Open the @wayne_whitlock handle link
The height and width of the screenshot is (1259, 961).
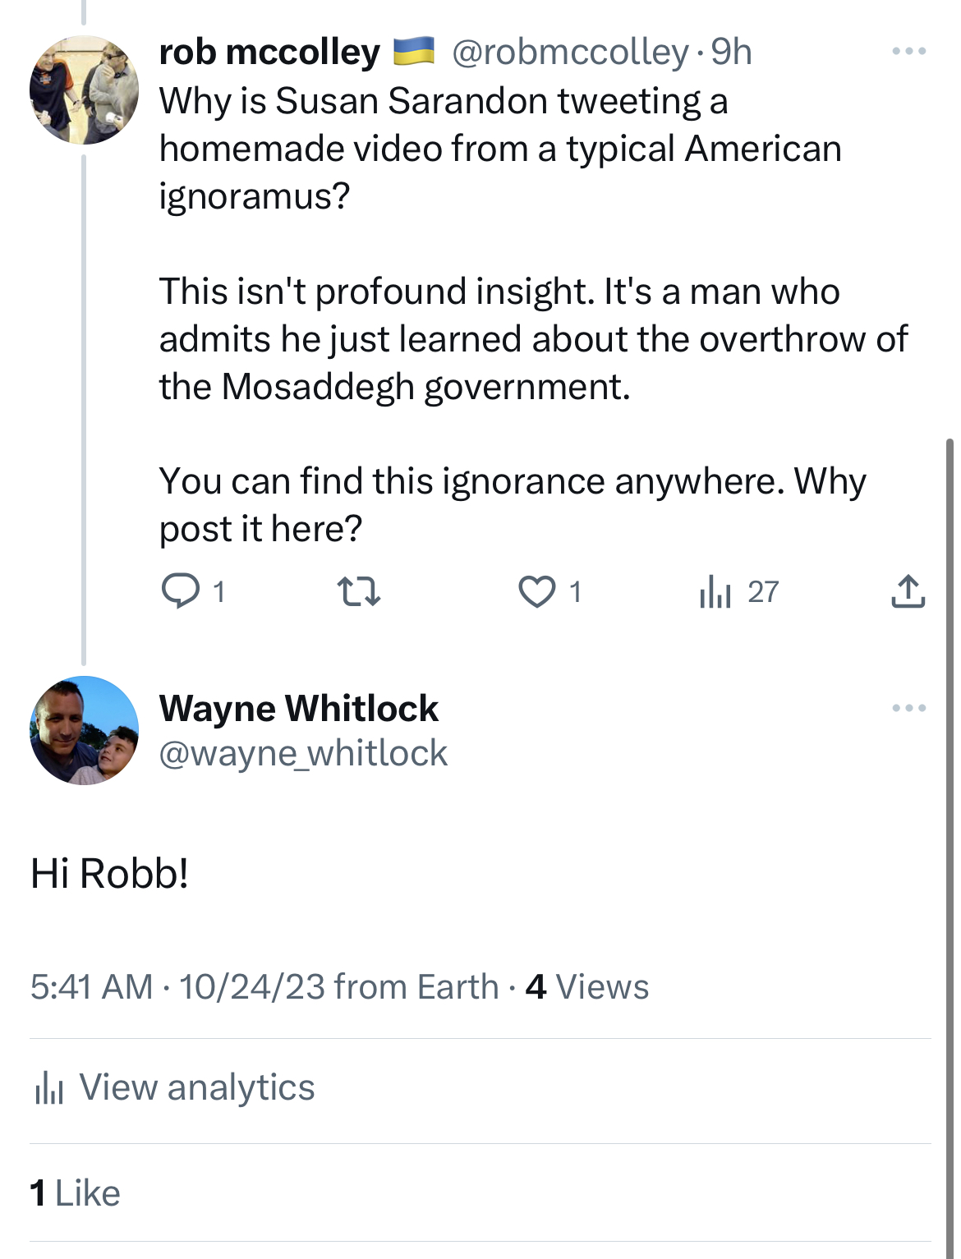(303, 753)
